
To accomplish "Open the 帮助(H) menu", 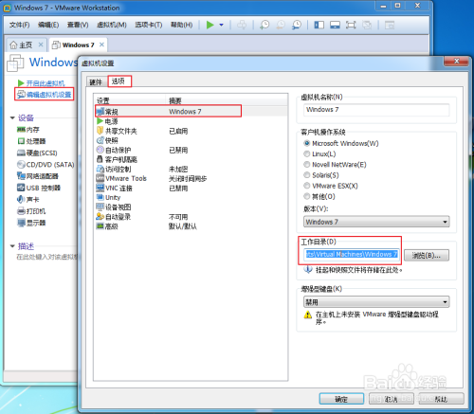I will [181, 25].
